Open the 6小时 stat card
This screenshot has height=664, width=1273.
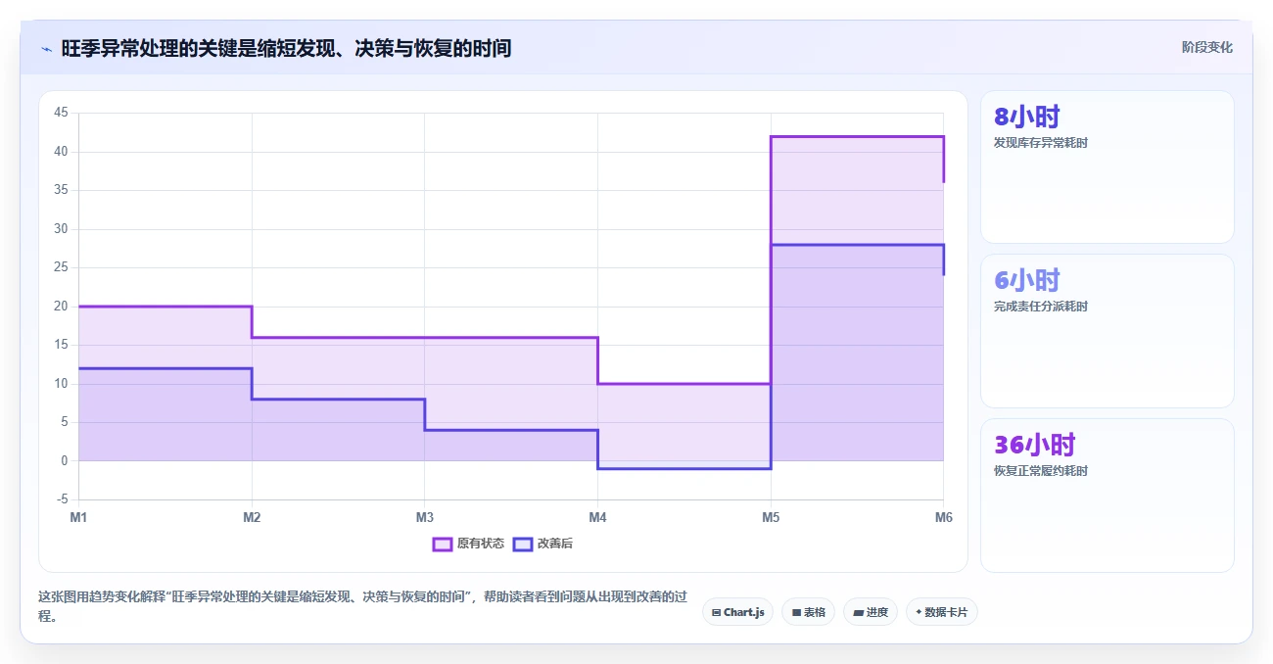1108,331
